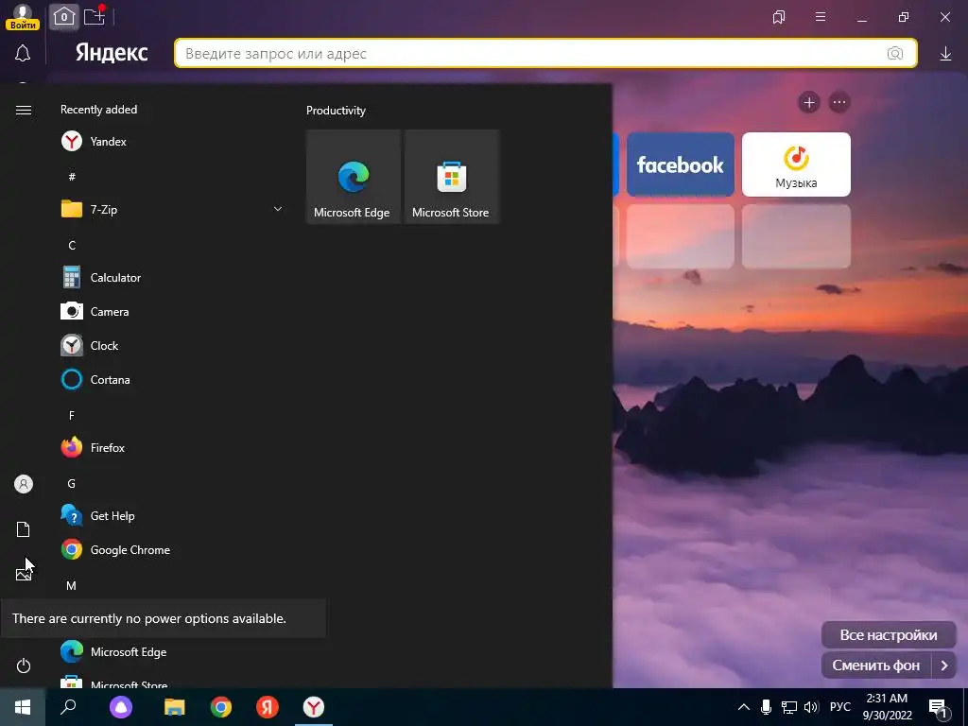Screen dimensions: 968x726
Task: Open the facebook tile
Action: [681, 164]
